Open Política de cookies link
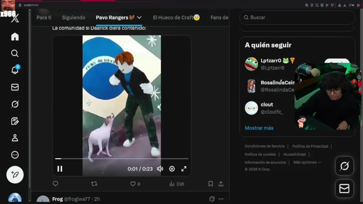The width and height of the screenshot is (363, 204). [260, 154]
